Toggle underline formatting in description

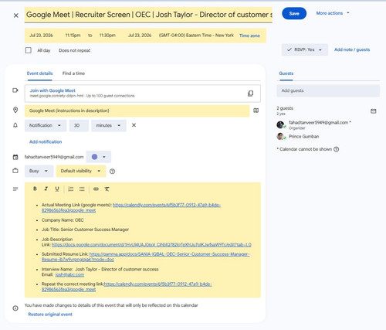[x=57, y=189]
